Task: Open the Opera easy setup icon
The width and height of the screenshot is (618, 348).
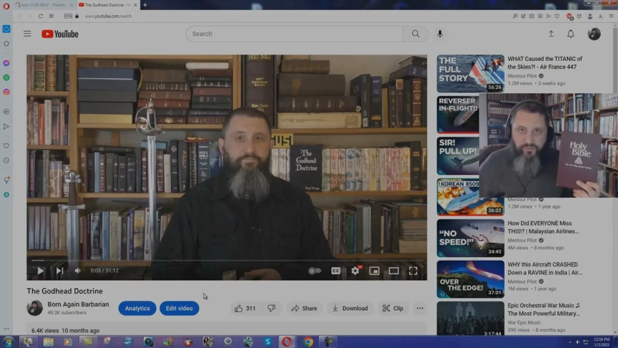Action: point(611,16)
